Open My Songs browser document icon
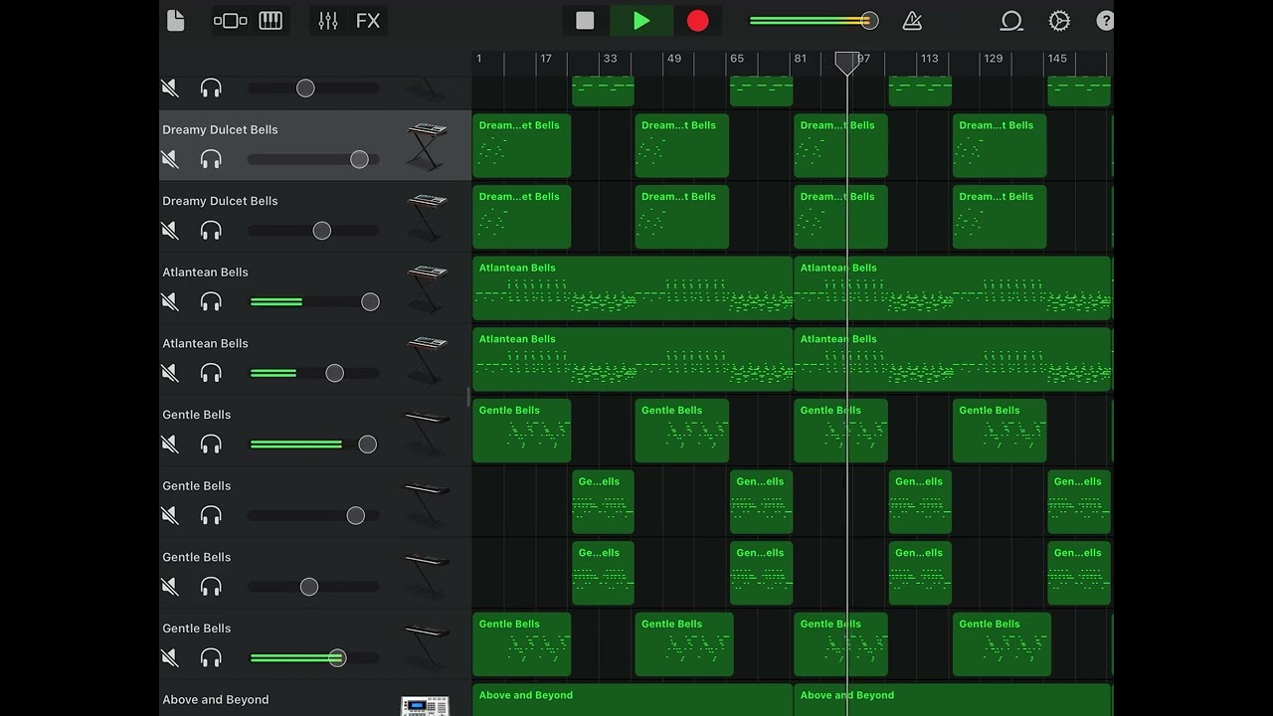Image resolution: width=1273 pixels, height=716 pixels. tap(176, 20)
